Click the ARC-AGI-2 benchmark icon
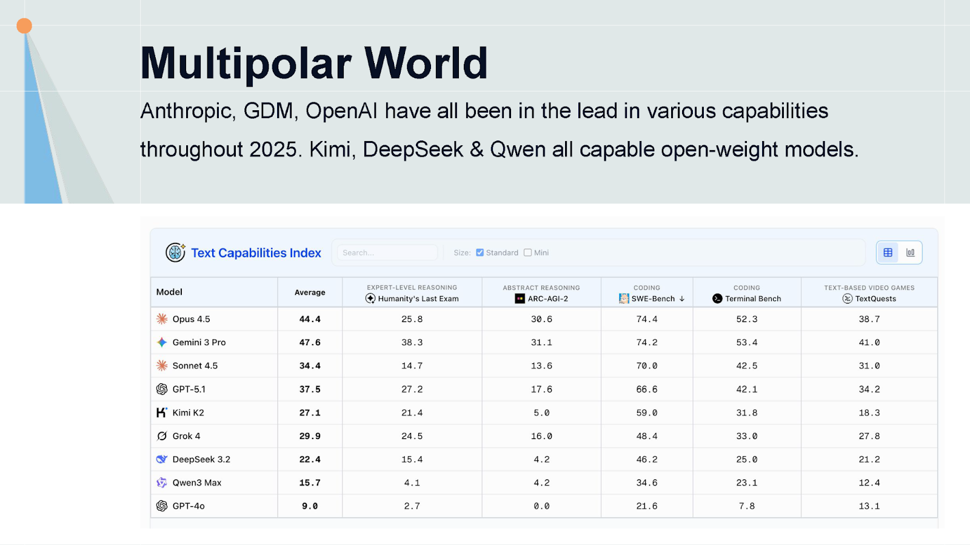The width and height of the screenshot is (970, 545). click(x=520, y=299)
